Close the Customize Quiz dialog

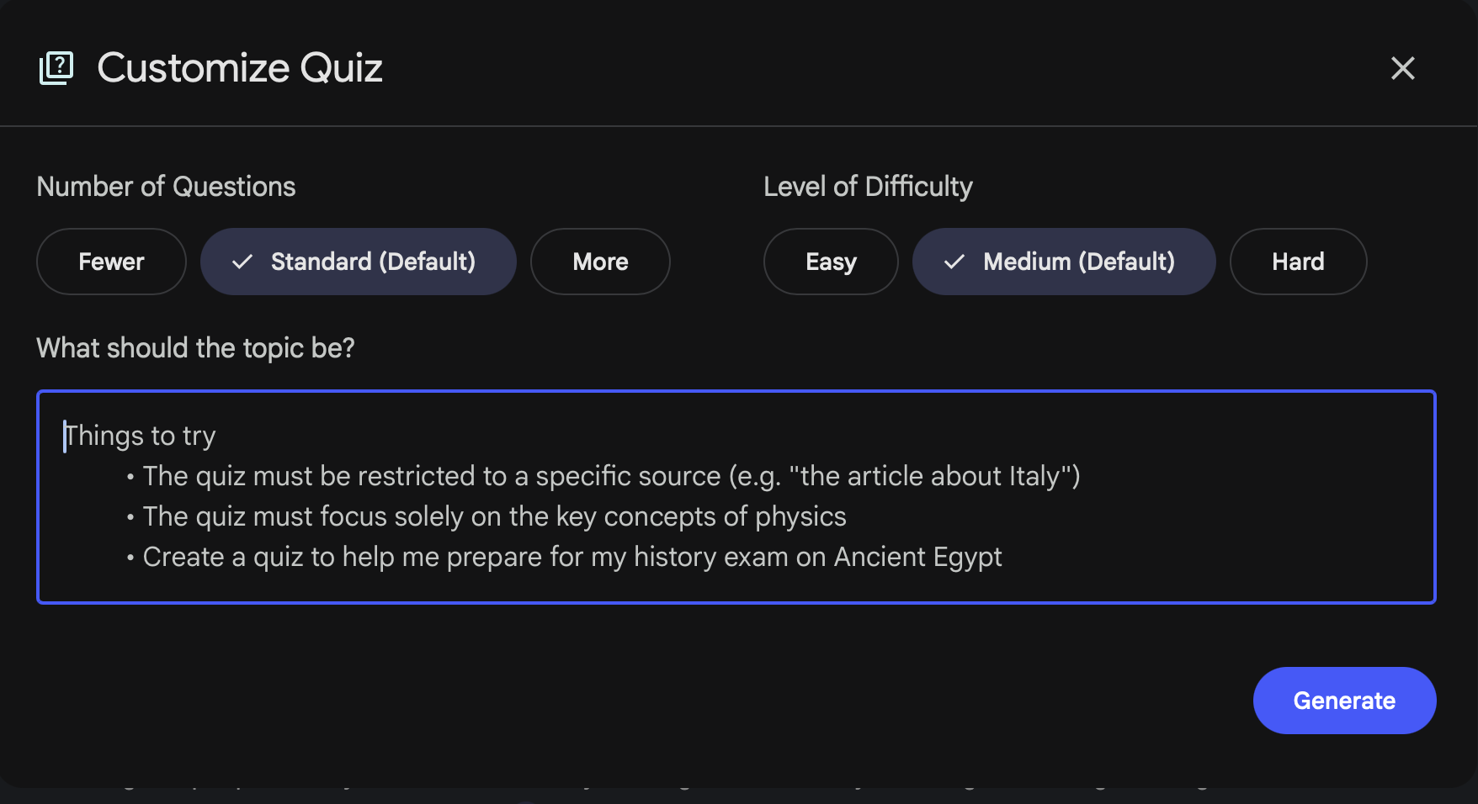[1402, 68]
